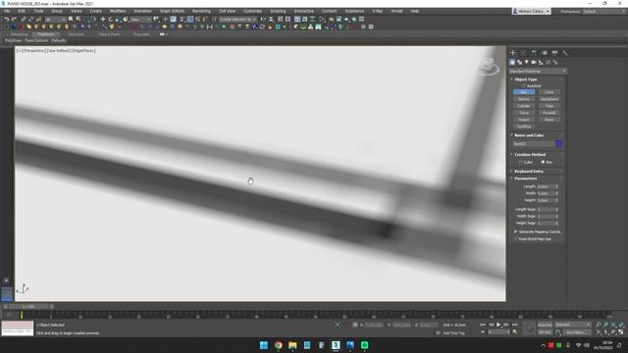This screenshot has width=628, height=353.
Task: Click the Redo arrow in main toolbar
Action: coord(14,20)
